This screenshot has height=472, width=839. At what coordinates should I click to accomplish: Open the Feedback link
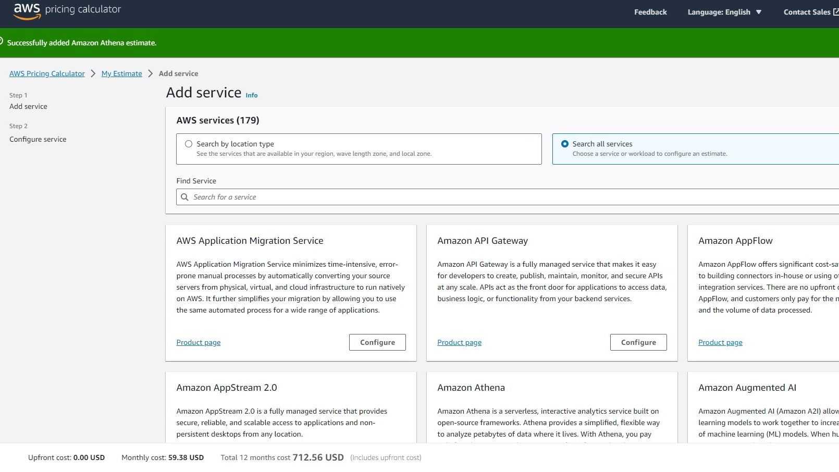[649, 11]
